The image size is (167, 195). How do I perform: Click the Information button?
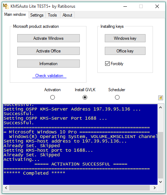pyautogui.click(x=49, y=64)
